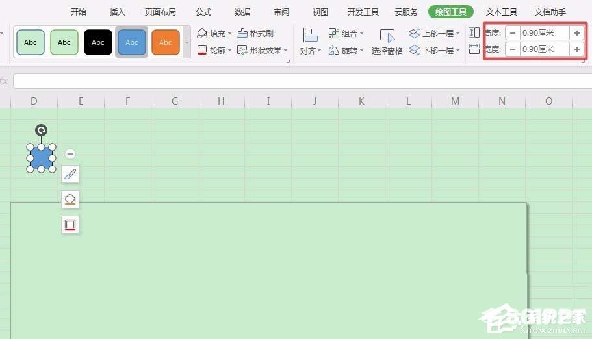Collapse the floating shape toolbar minus button
592x339 pixels.
pyautogui.click(x=70, y=154)
